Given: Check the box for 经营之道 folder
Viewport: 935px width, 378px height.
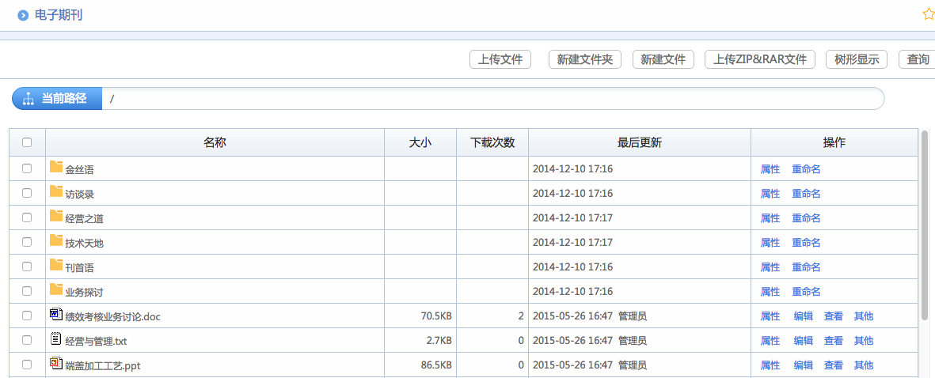Looking at the screenshot, I should [27, 217].
